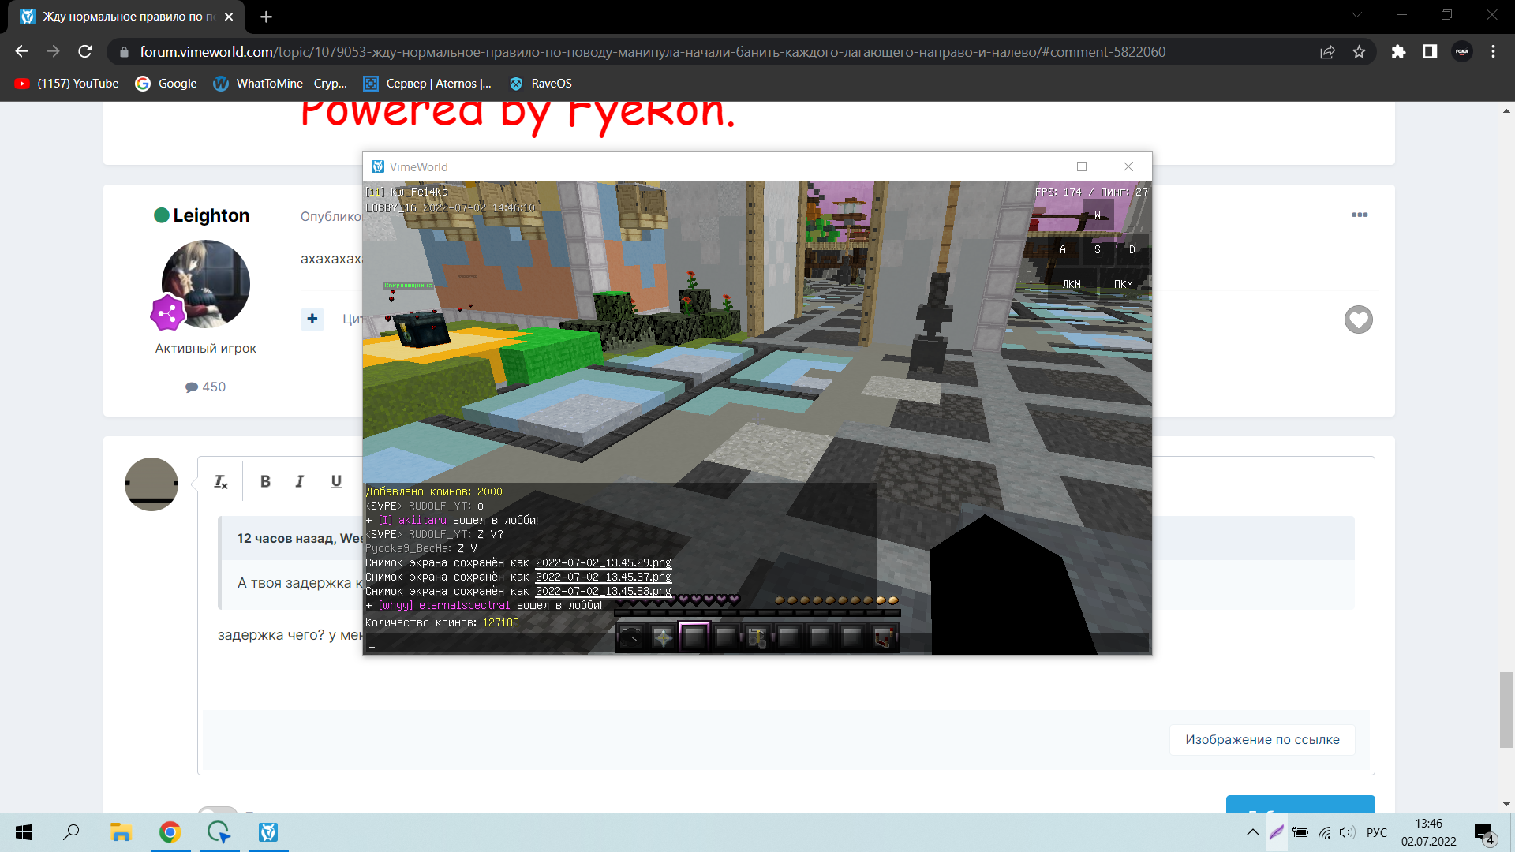Open the notification center icon
This screenshot has height=852, width=1515.
point(1484,832)
